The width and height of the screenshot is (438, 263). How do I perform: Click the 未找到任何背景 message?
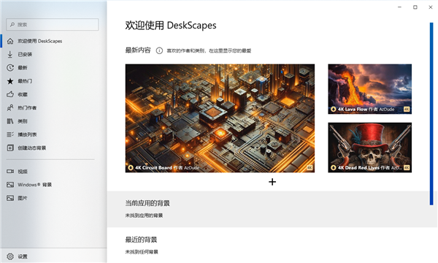click(142, 252)
